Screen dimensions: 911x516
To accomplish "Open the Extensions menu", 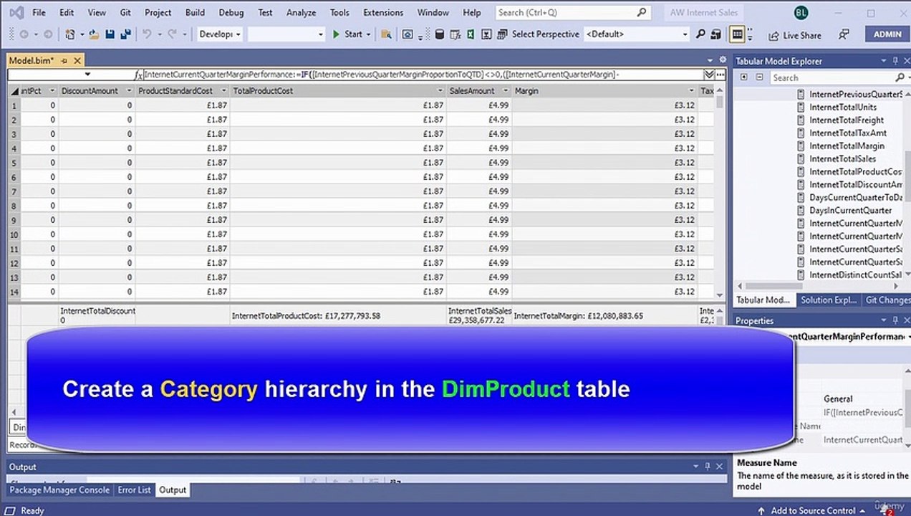I will 383,12.
